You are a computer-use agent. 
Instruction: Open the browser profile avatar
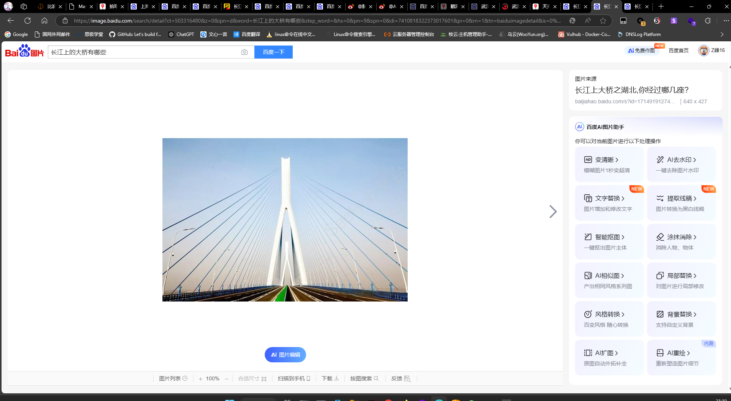pos(8,7)
